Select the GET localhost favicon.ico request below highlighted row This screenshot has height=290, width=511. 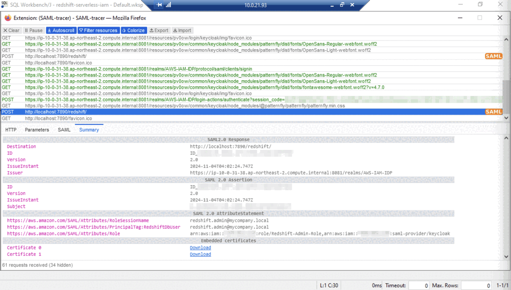[58, 118]
